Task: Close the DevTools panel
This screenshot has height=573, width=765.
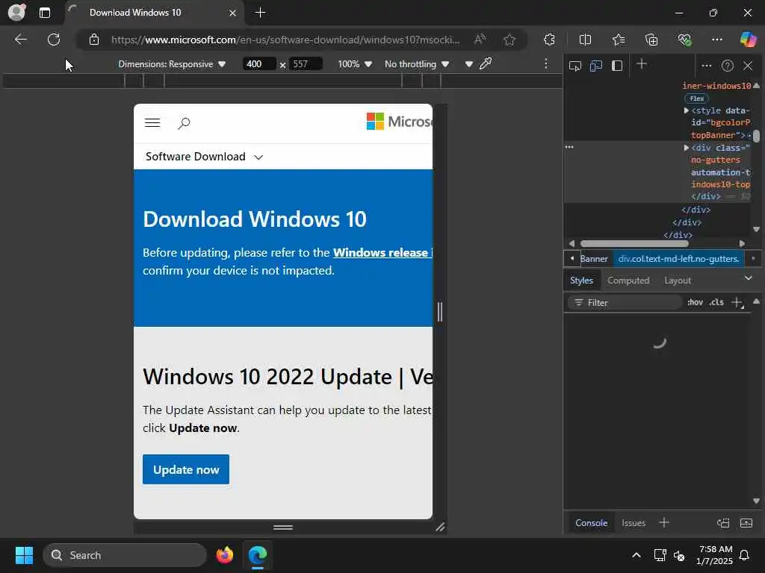Action: (748, 66)
